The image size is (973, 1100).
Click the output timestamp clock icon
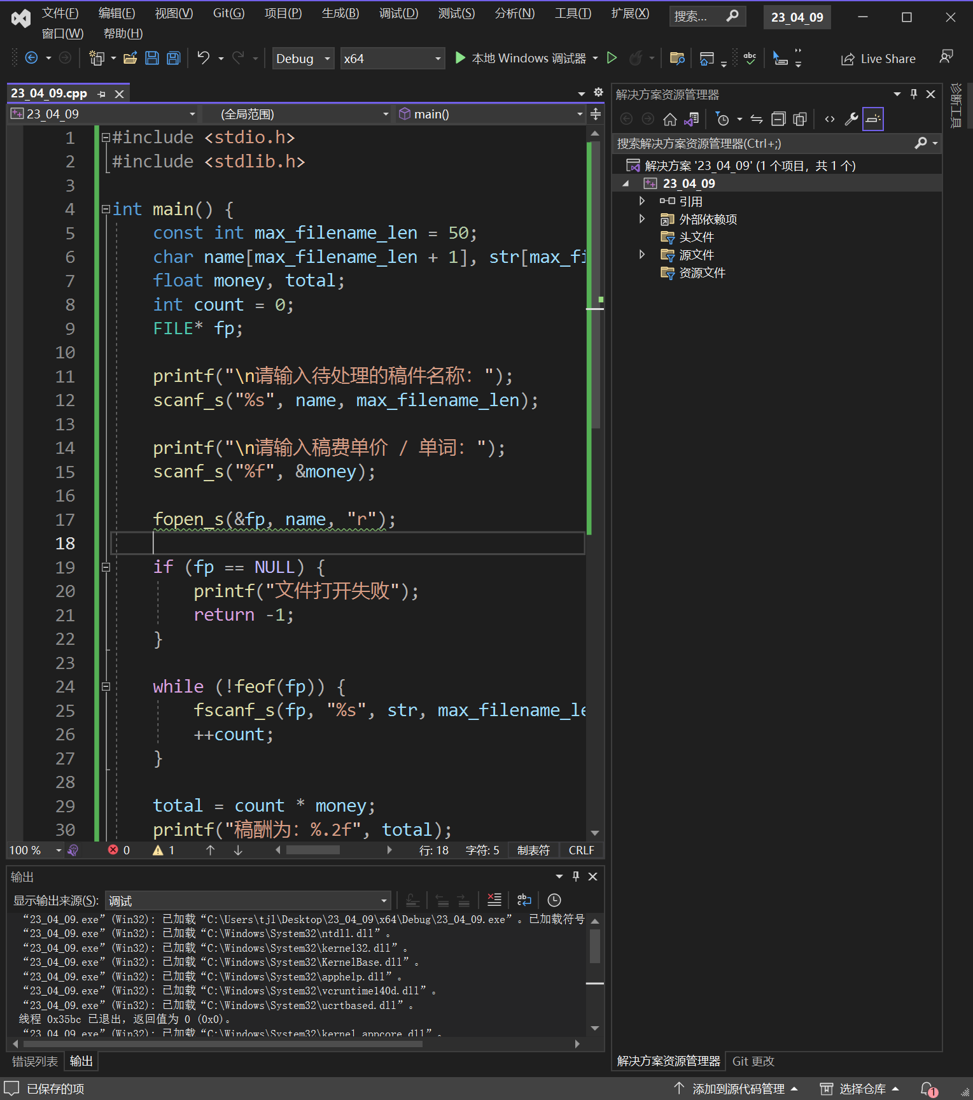pyautogui.click(x=554, y=900)
